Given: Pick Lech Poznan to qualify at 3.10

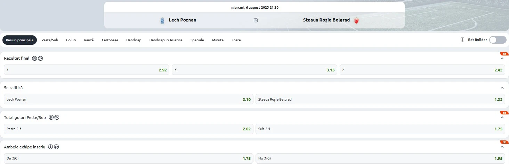Looking at the screenshot, I should pos(128,100).
